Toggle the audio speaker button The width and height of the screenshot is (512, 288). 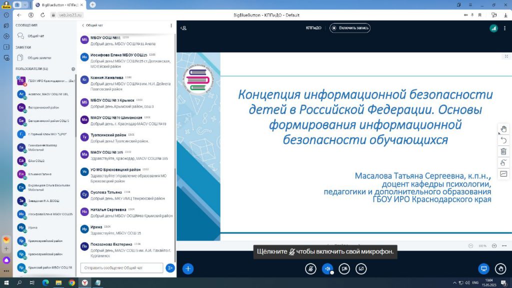pos(327,268)
